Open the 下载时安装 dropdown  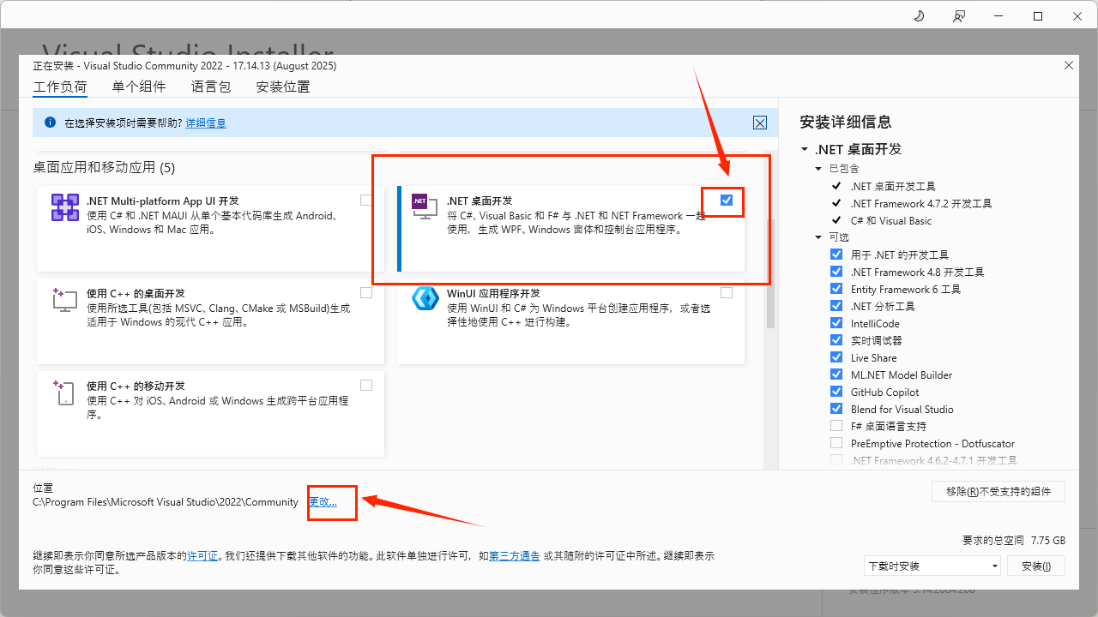click(932, 566)
